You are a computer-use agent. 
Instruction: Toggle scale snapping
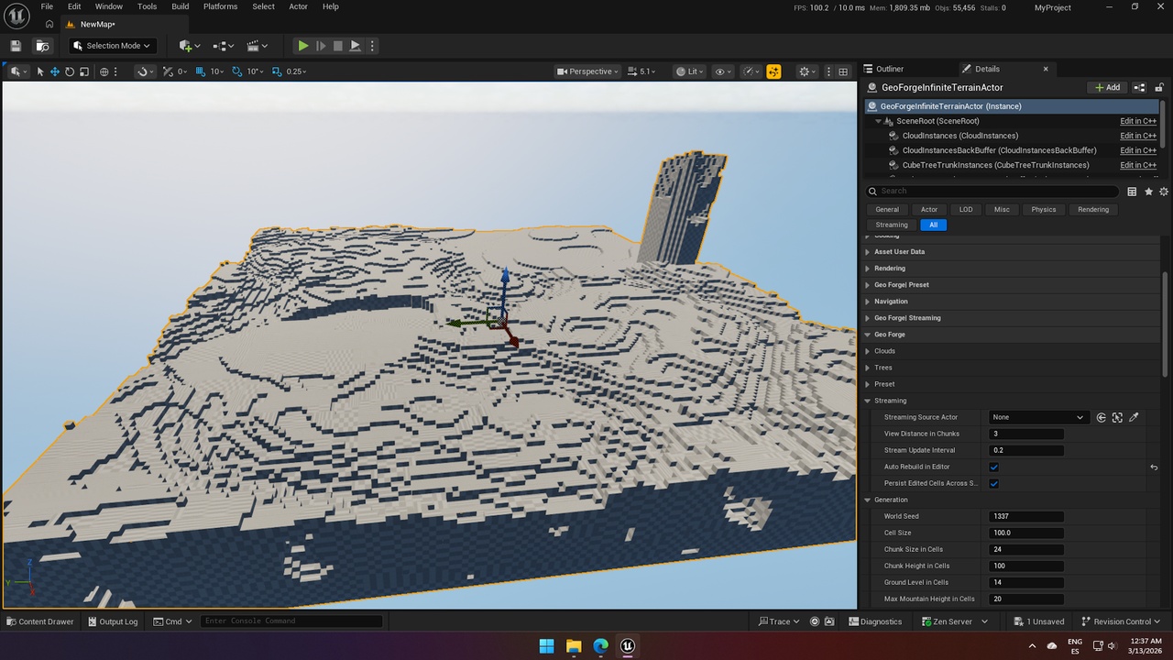pyautogui.click(x=277, y=71)
